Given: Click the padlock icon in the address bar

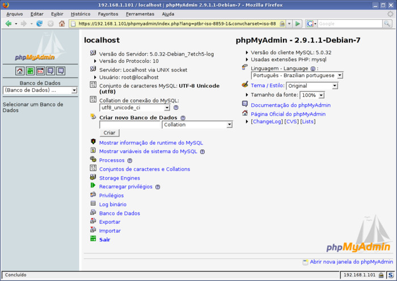Looking at the screenshot, I should click(x=282, y=24).
